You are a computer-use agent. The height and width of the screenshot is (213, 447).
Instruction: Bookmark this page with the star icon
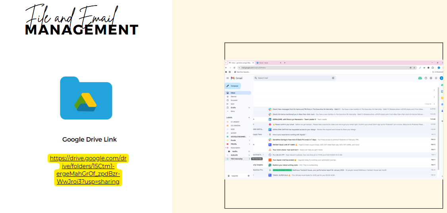pyautogui.click(x=414, y=68)
